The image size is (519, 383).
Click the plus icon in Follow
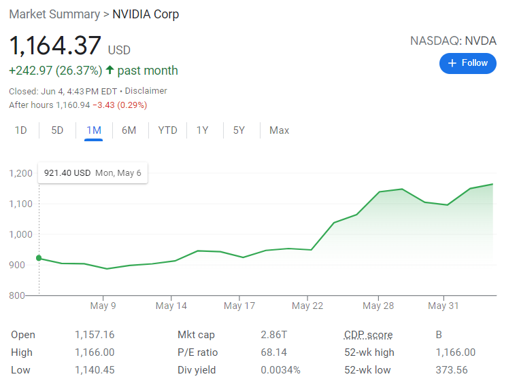pyautogui.click(x=452, y=63)
